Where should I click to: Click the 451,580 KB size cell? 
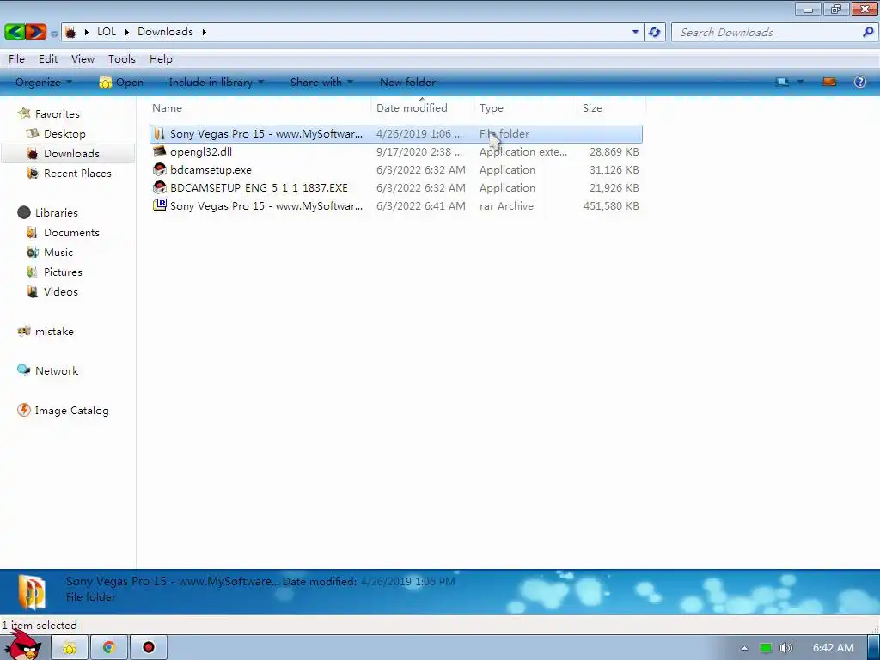click(611, 206)
